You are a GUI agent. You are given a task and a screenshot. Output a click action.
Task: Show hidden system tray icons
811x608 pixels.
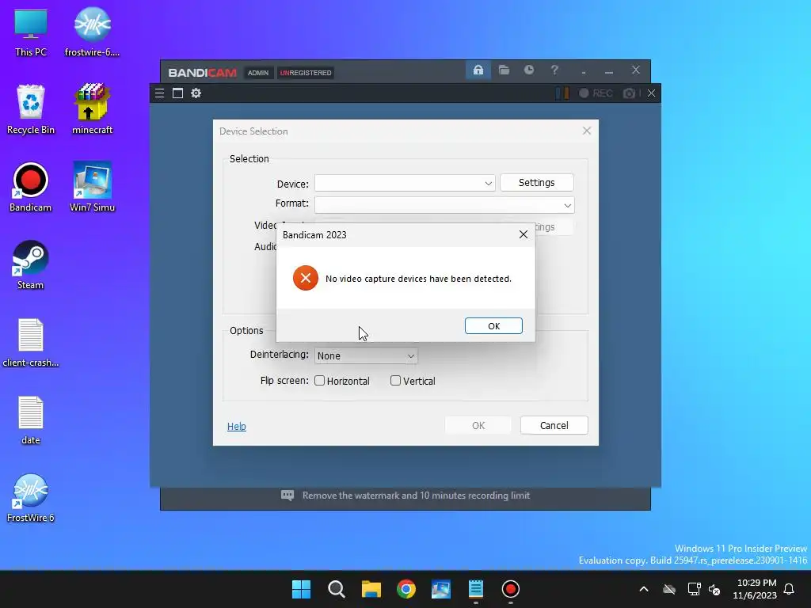click(644, 589)
